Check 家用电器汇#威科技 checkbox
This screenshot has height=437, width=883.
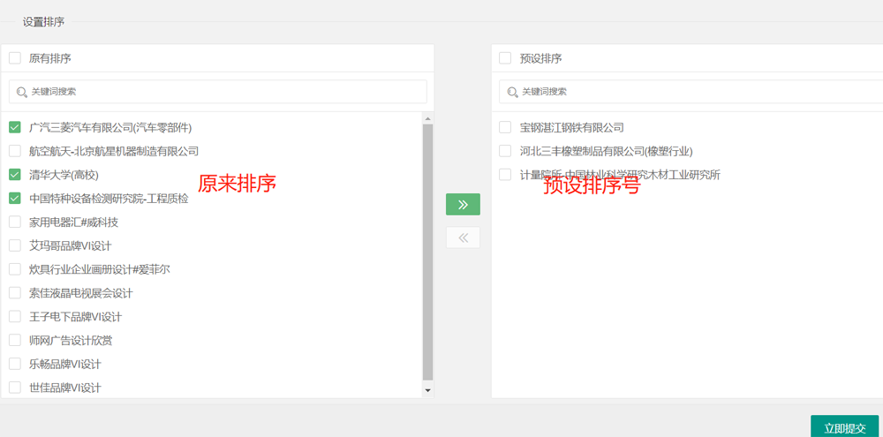[15, 222]
